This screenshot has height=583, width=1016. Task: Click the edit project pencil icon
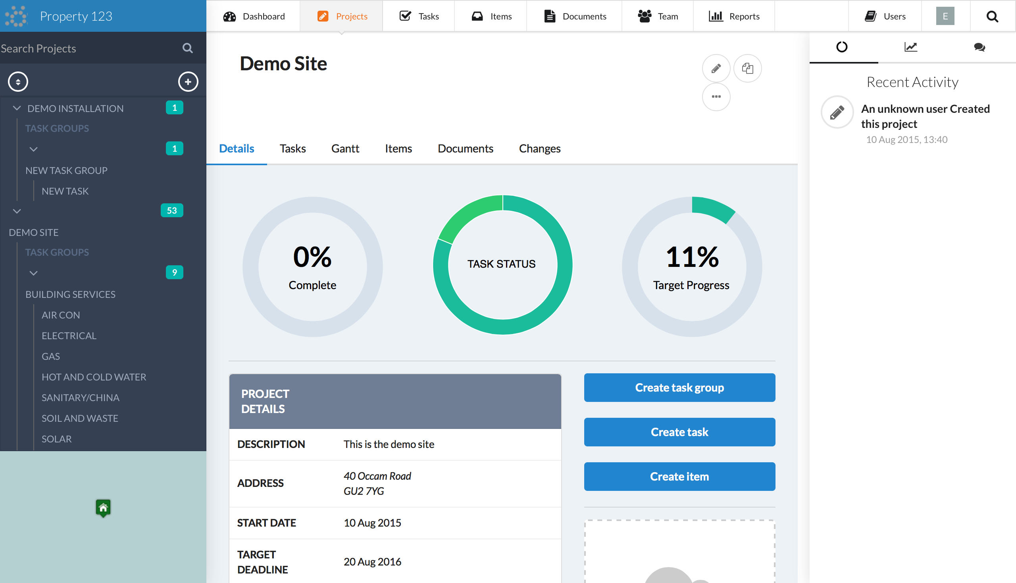click(716, 68)
